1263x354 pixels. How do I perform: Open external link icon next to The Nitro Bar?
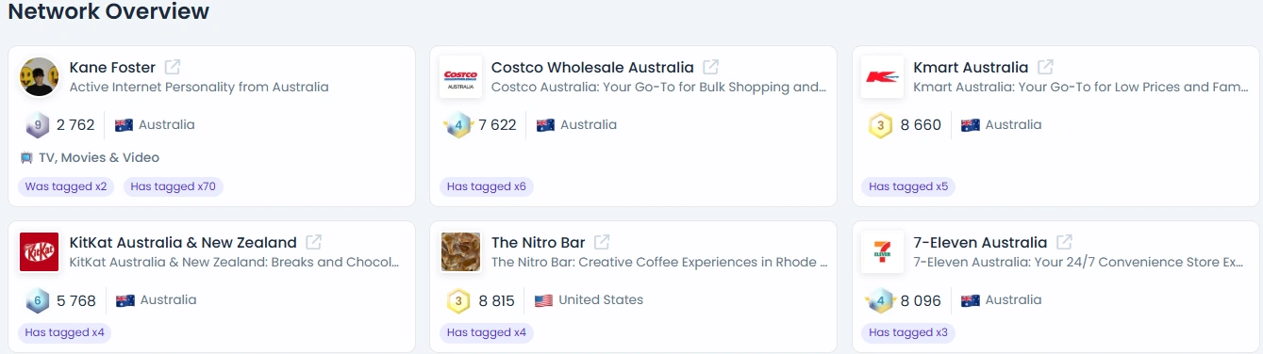pyautogui.click(x=602, y=243)
